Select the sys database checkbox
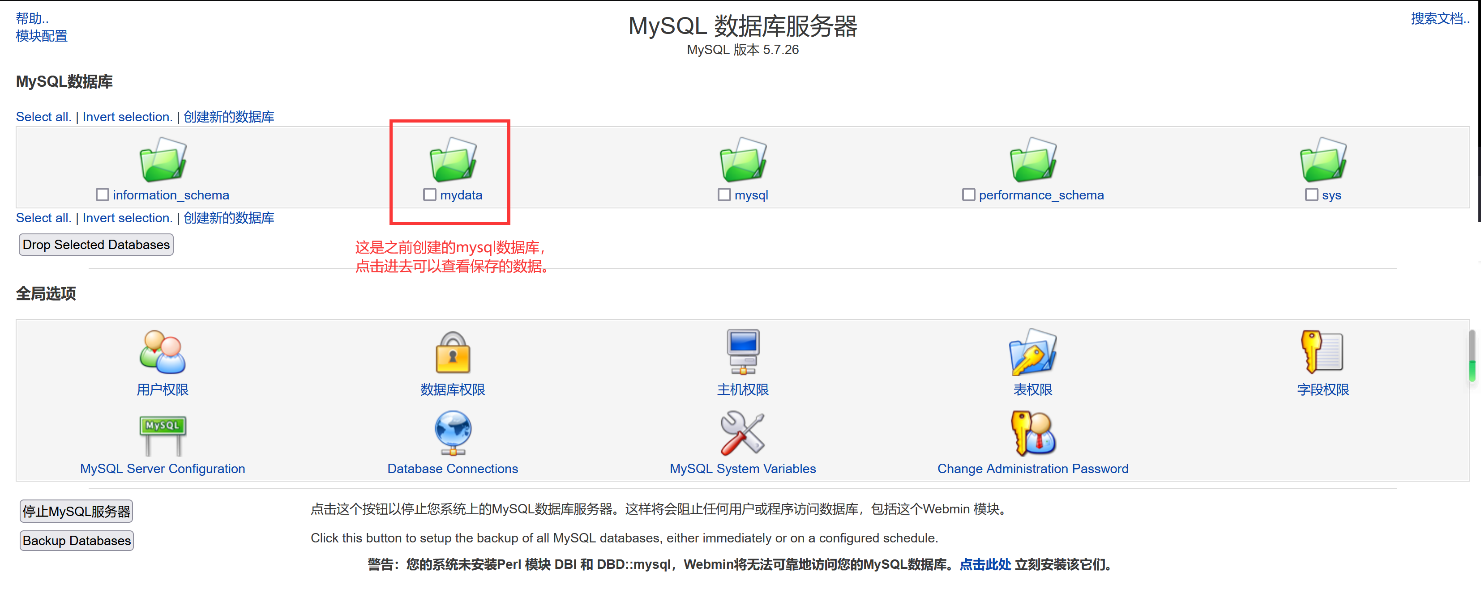1481x601 pixels. point(1311,195)
